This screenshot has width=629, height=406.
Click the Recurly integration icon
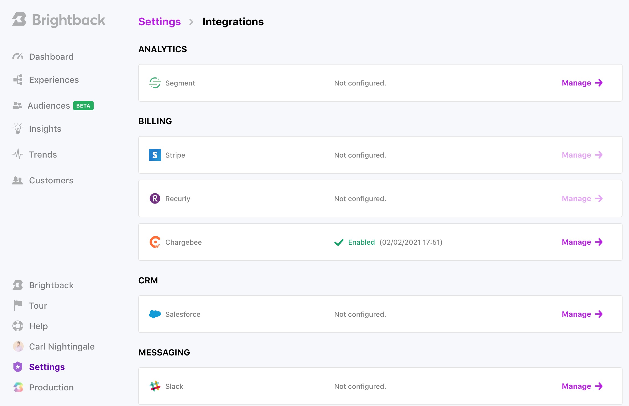tap(155, 198)
